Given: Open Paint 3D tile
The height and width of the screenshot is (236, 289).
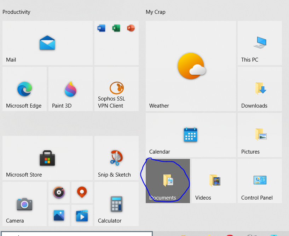Looking at the screenshot, I should [71, 89].
